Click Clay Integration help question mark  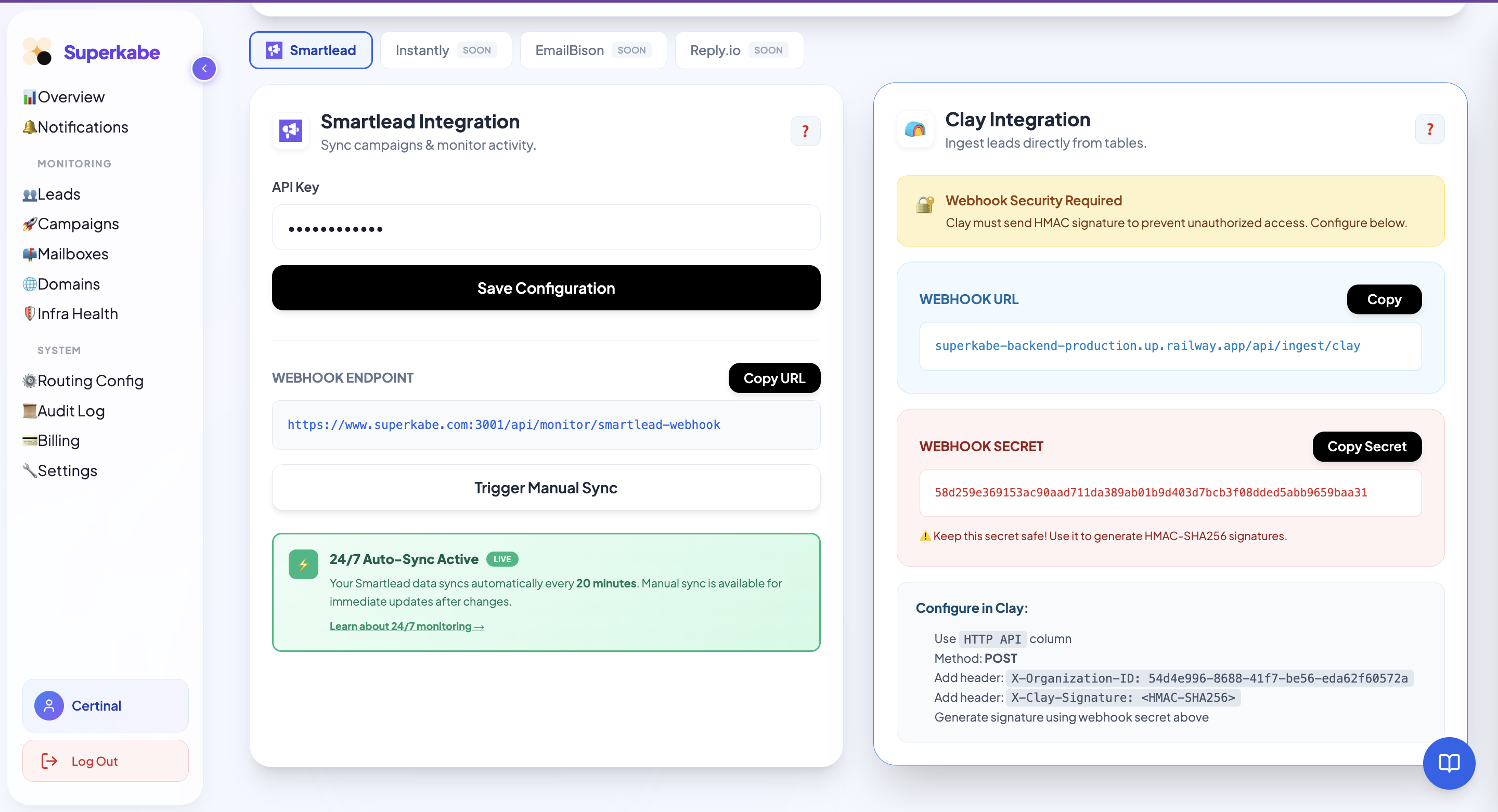tap(1429, 129)
